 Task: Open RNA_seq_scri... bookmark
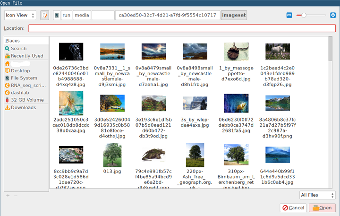26,86
